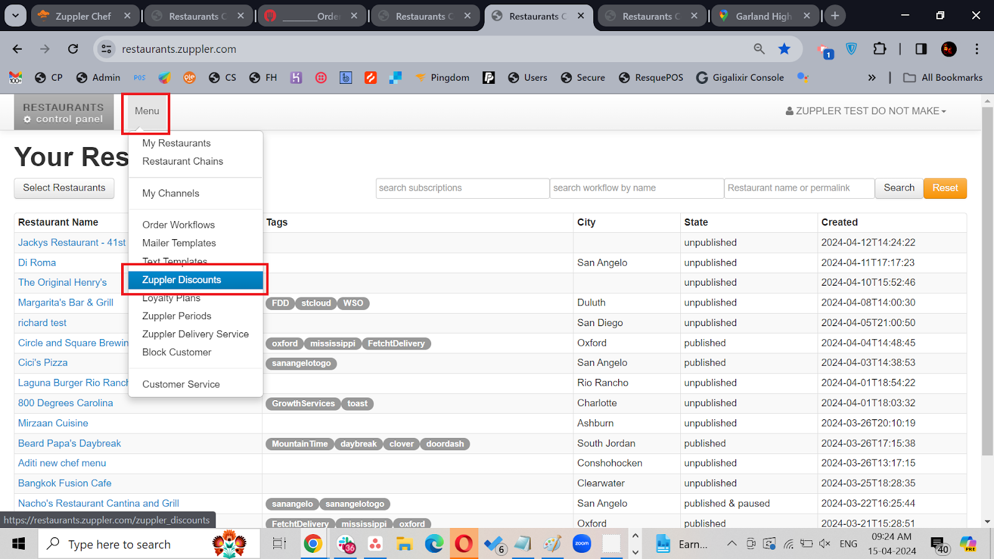The width and height of the screenshot is (994, 559).
Task: Click the Search button
Action: click(899, 188)
